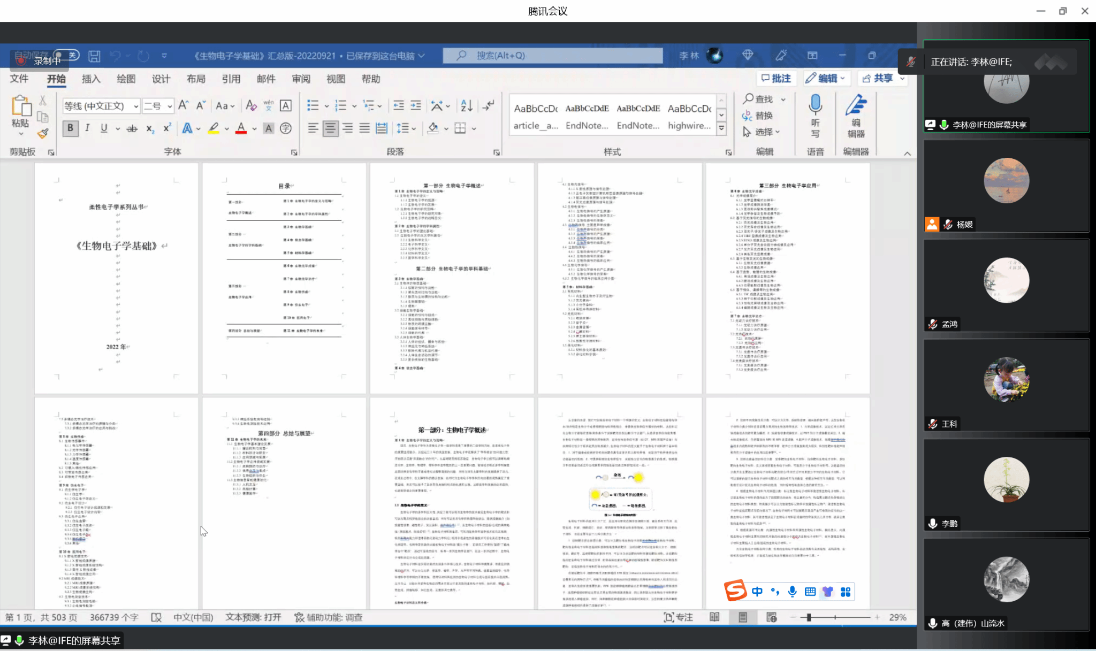The height and width of the screenshot is (651, 1096).
Task: Toggle Italic formatting
Action: click(87, 128)
